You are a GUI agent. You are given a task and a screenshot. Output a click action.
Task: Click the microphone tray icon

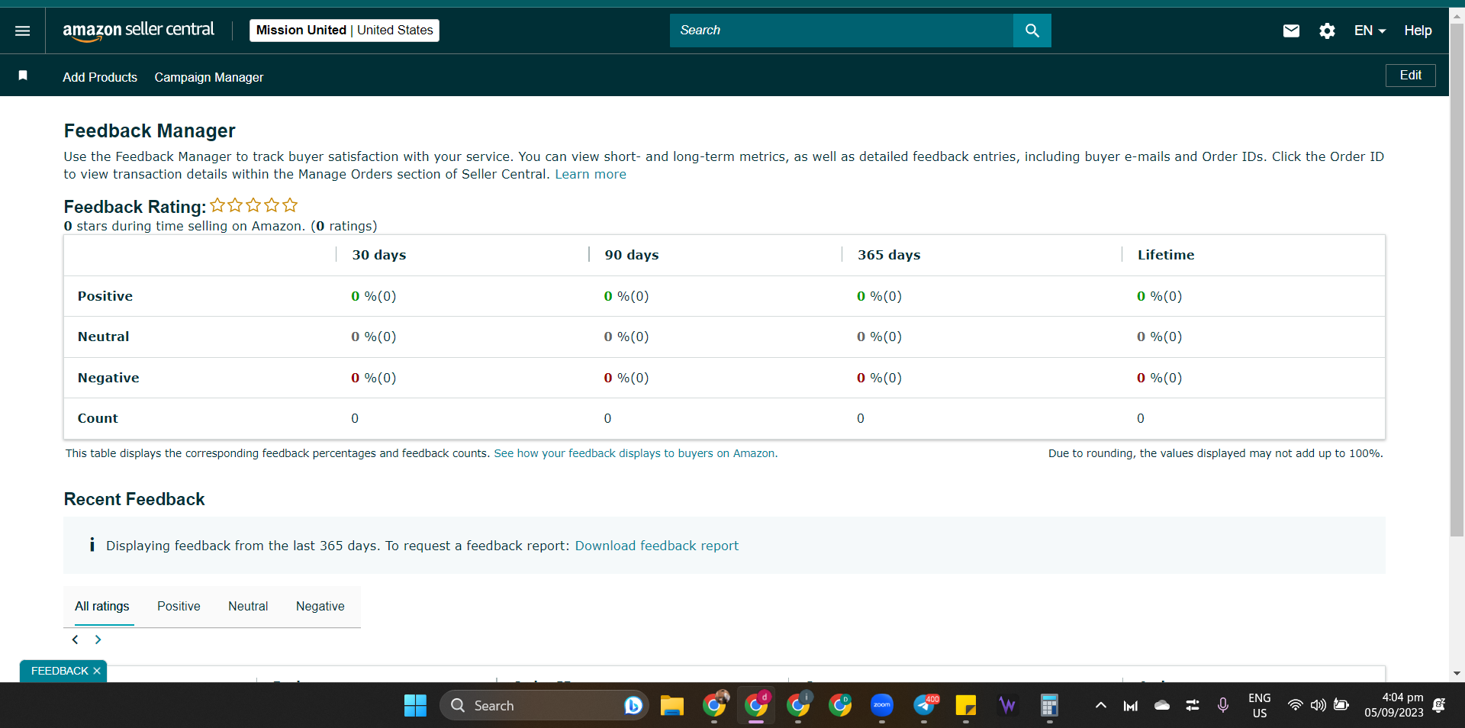1223,706
